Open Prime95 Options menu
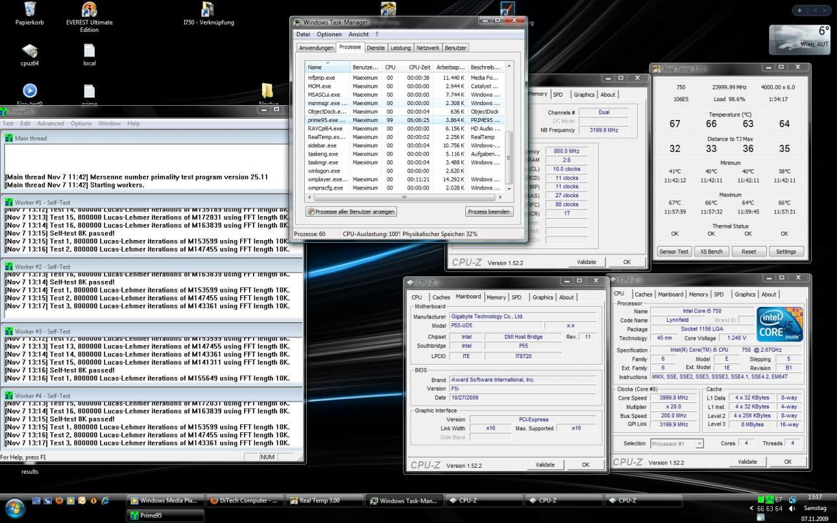837x523 pixels. (81, 123)
